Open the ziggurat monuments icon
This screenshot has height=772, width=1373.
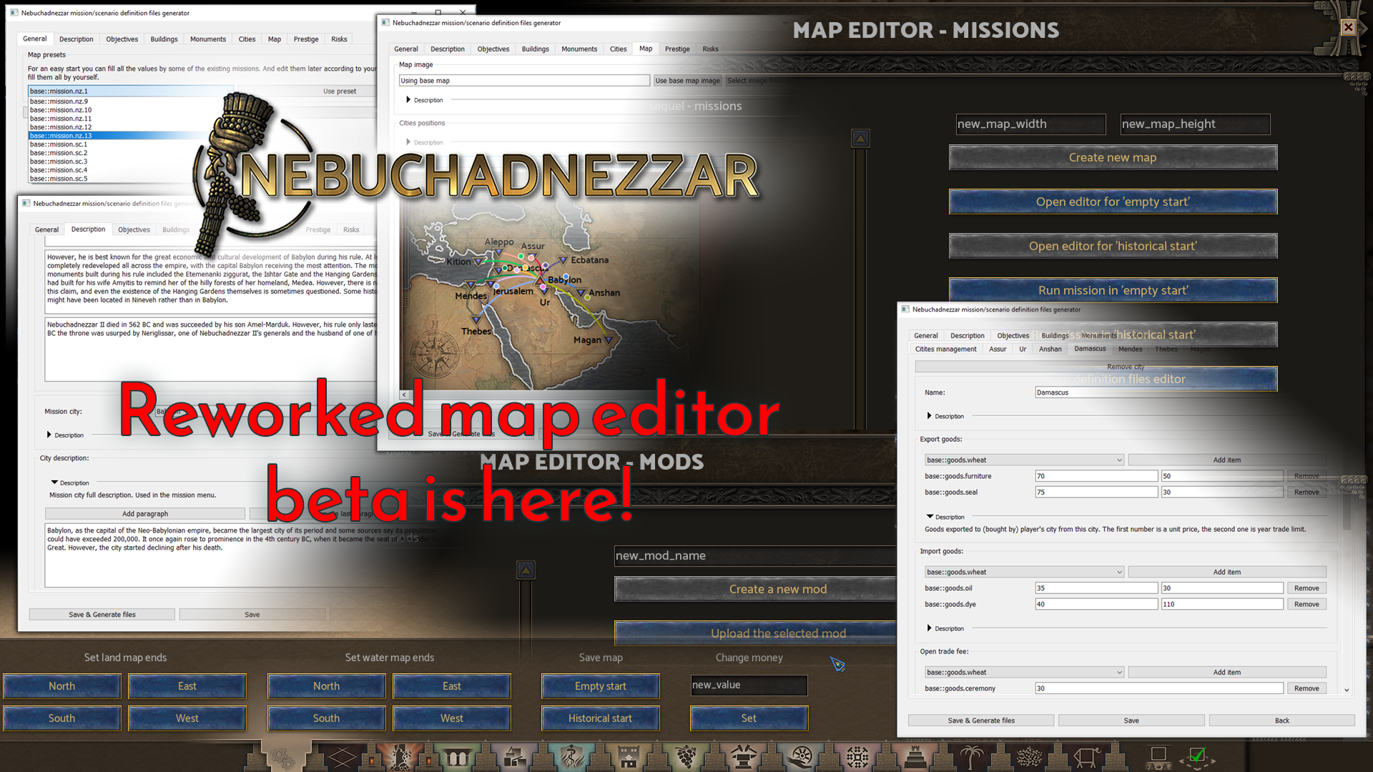[915, 756]
